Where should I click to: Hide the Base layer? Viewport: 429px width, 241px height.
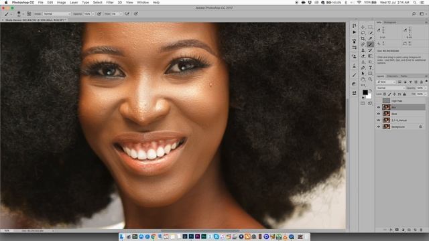pos(379,114)
